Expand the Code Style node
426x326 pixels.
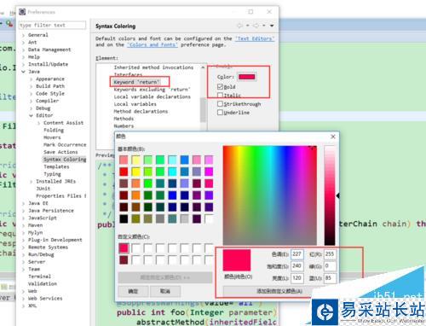[32, 94]
